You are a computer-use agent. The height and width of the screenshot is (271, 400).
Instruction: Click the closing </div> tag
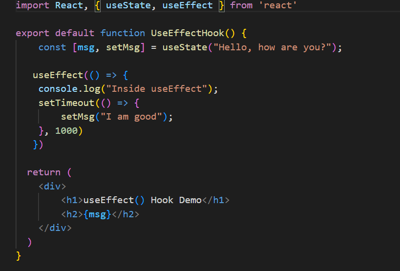pos(55,228)
